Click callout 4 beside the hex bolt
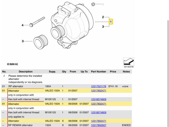Viewport: 169px width, 127px height. tap(22, 25)
